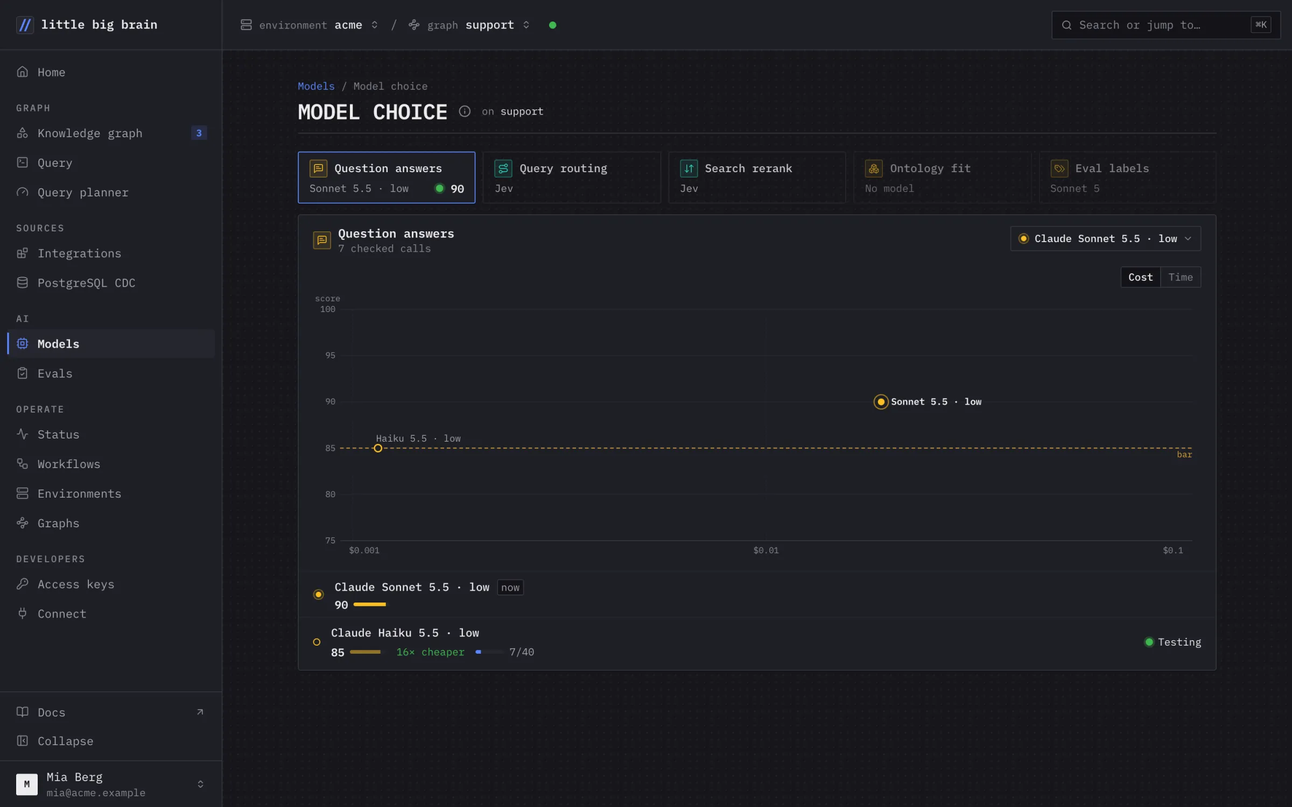
Task: Open the Evals page
Action: click(x=111, y=373)
